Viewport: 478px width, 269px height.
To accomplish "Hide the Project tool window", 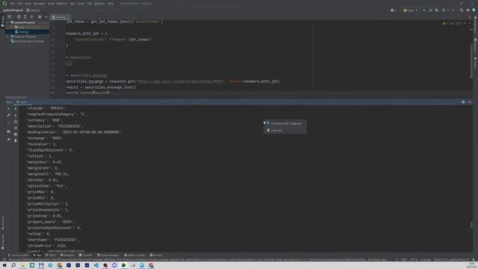I will coord(46,16).
